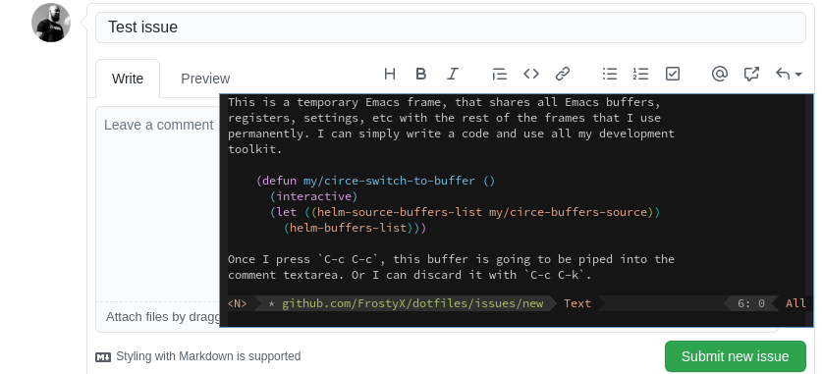Open the saved replies dropdown
The width and height of the screenshot is (822, 374).
coord(789,75)
